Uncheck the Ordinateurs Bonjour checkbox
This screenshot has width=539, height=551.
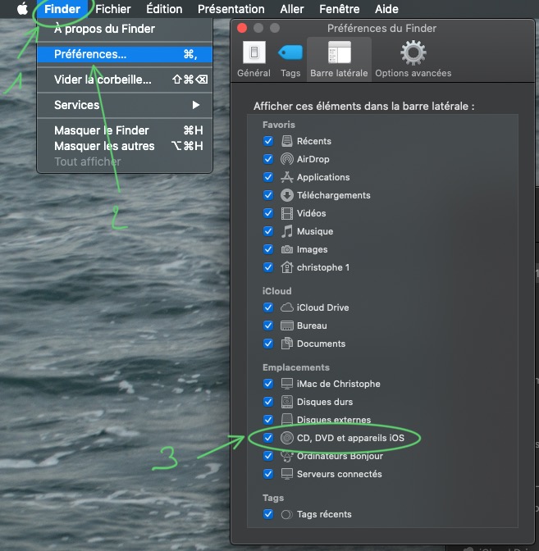[268, 456]
